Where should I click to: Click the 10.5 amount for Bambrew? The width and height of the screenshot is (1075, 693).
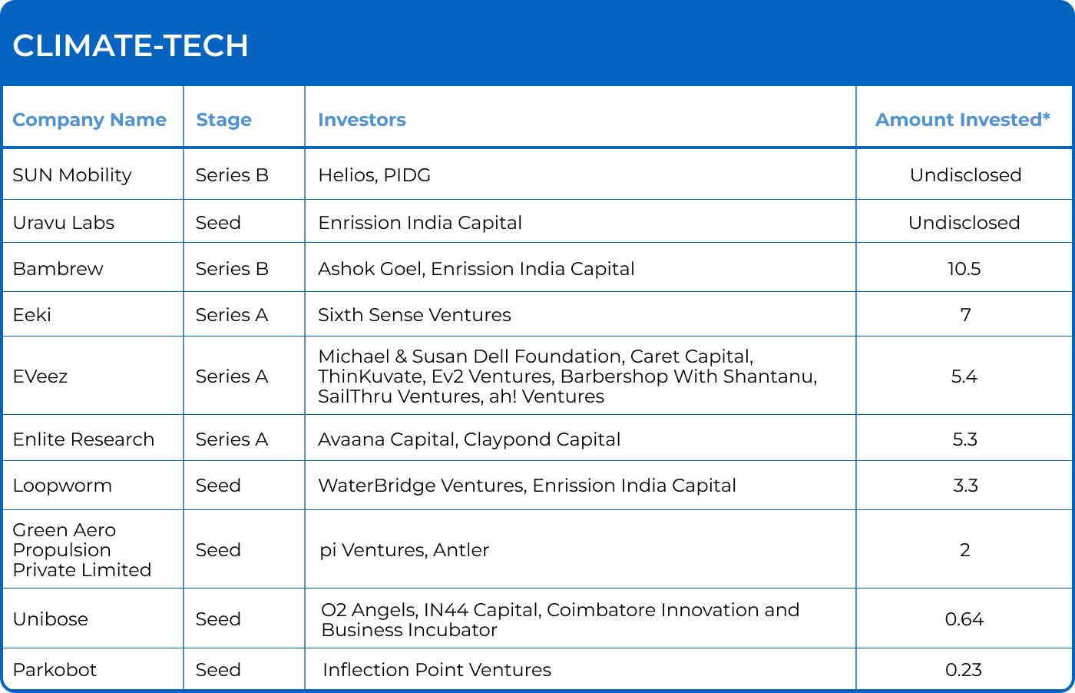point(964,269)
